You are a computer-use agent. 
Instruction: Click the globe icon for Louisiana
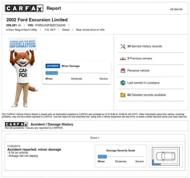[x=123, y=83]
